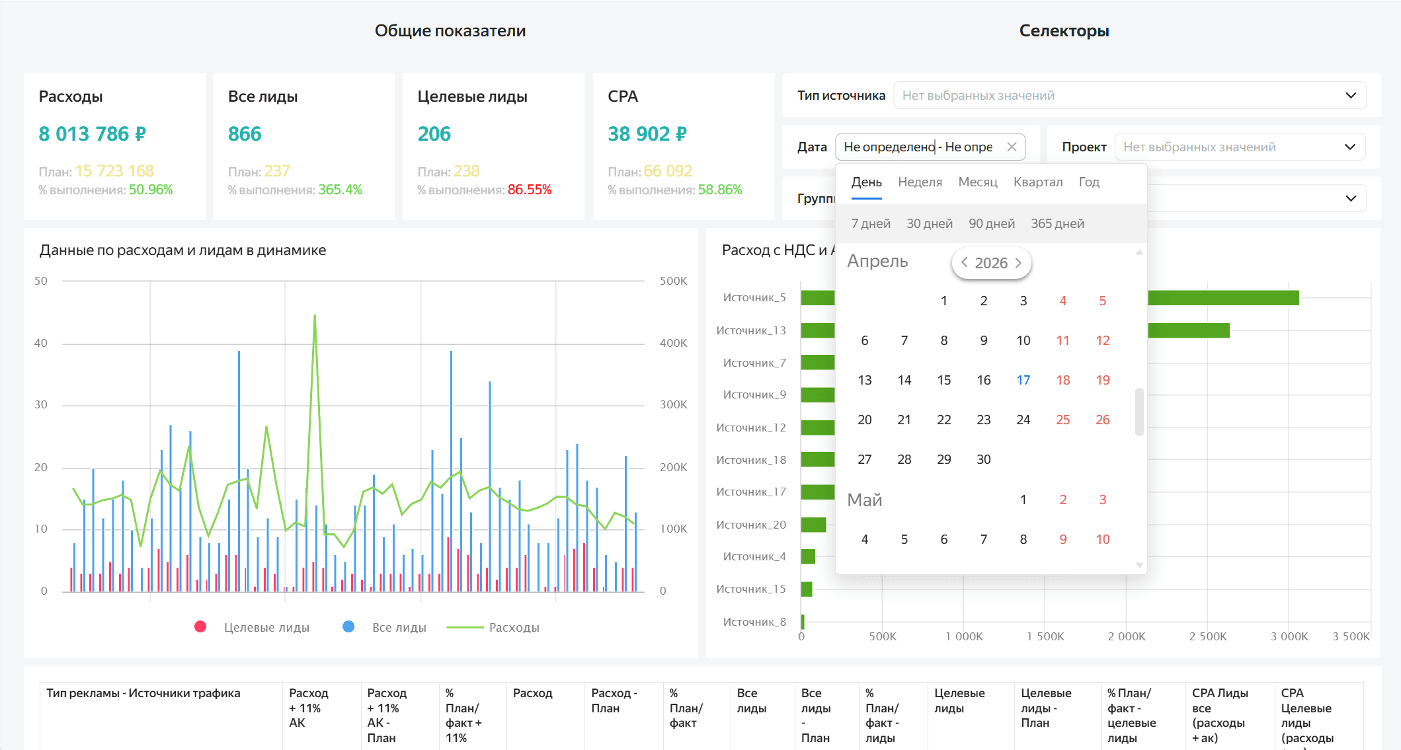
Task: Expand the Тип источника dropdown
Action: point(1351,95)
